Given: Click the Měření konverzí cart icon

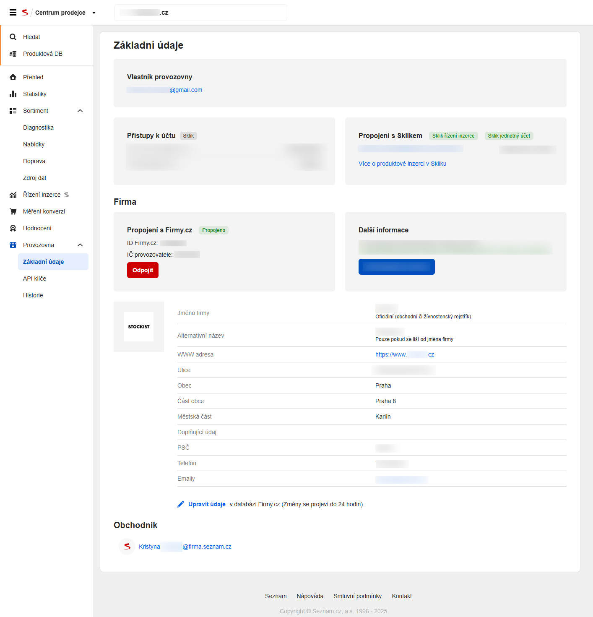Looking at the screenshot, I should [x=13, y=211].
